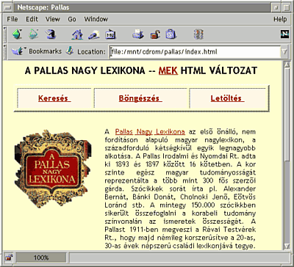Open the My Netscape icon

[110, 34]
